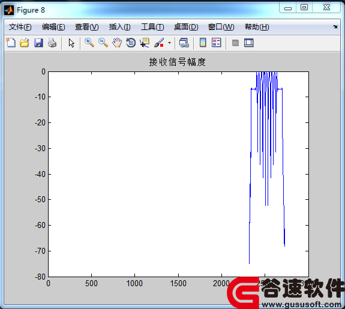Click the x-axis label 1500
The width and height of the screenshot is (345, 309).
click(x=178, y=283)
